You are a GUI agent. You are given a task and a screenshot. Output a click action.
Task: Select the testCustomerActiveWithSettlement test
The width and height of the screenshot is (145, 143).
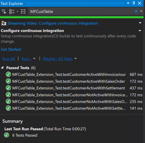tap(74, 88)
